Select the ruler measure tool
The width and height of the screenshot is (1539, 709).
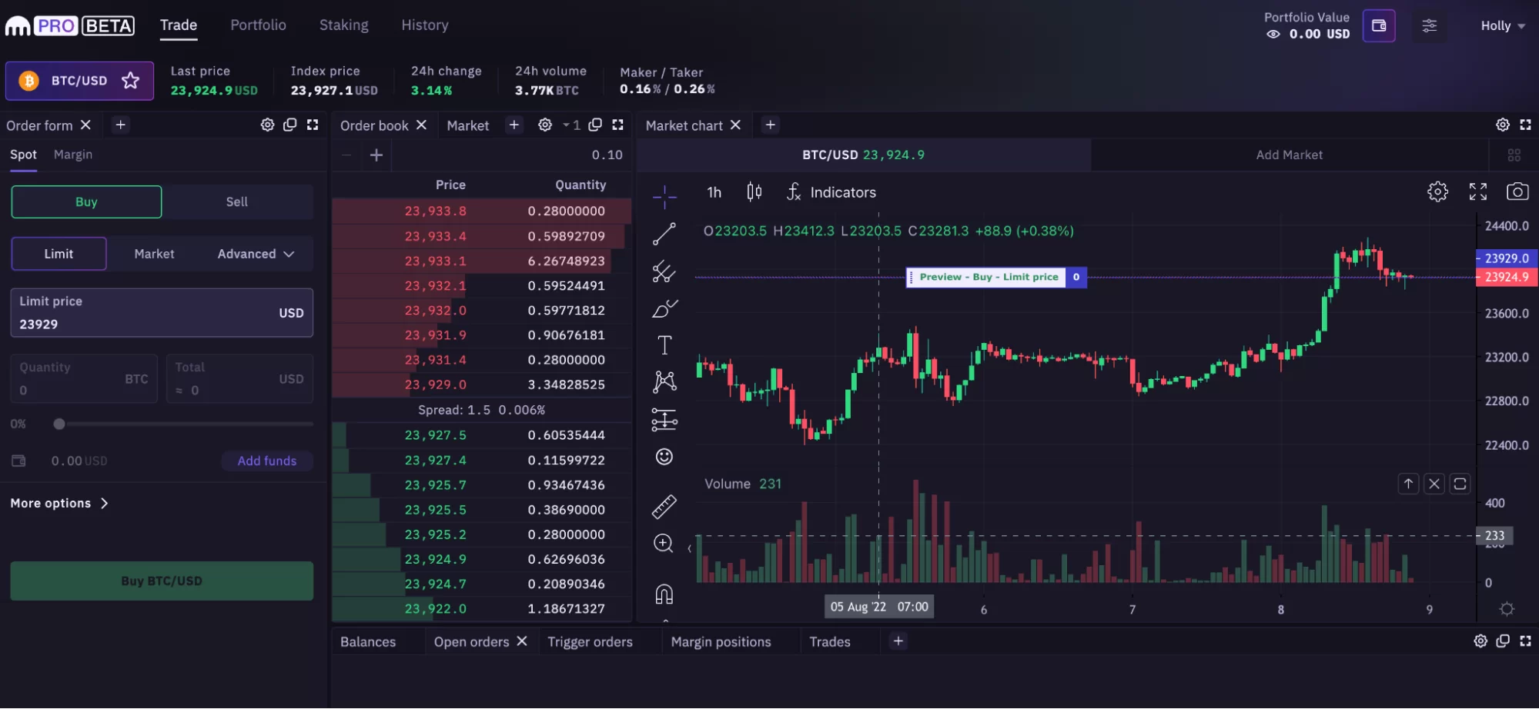(x=664, y=506)
